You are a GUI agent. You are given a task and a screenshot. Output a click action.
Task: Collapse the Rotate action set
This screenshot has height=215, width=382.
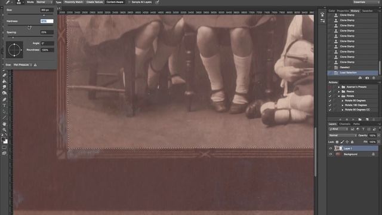coord(338,96)
